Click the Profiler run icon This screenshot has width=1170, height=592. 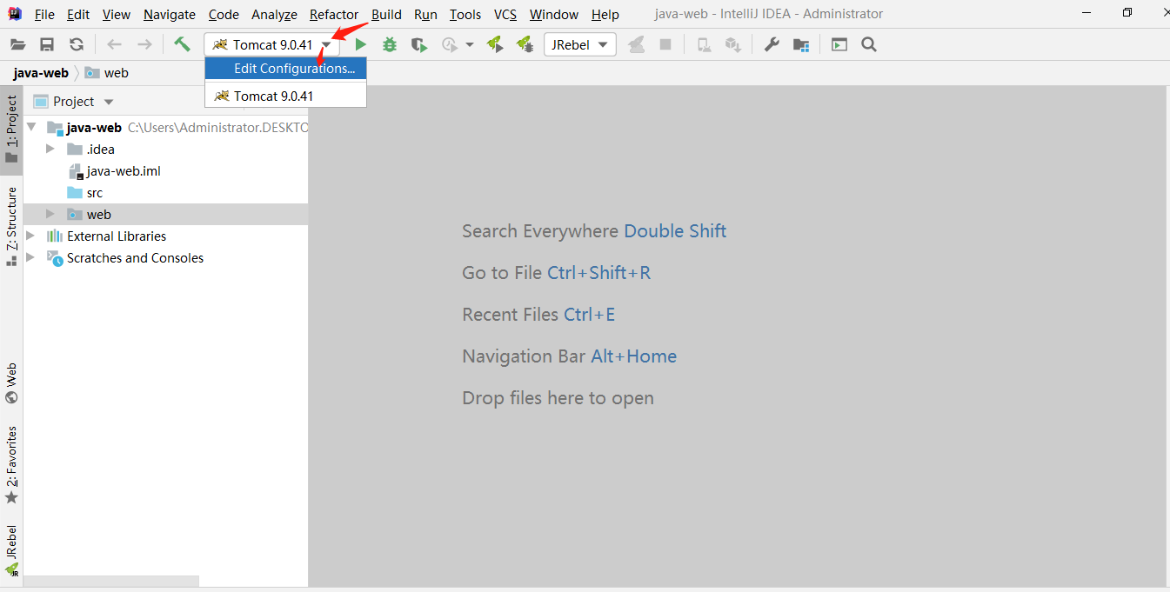pos(449,44)
